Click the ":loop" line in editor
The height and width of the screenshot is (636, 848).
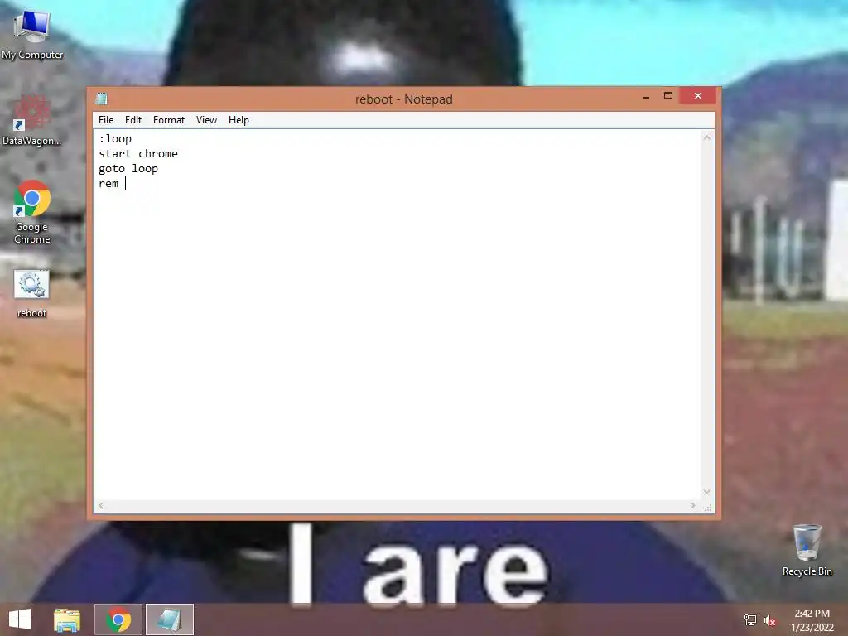115,139
